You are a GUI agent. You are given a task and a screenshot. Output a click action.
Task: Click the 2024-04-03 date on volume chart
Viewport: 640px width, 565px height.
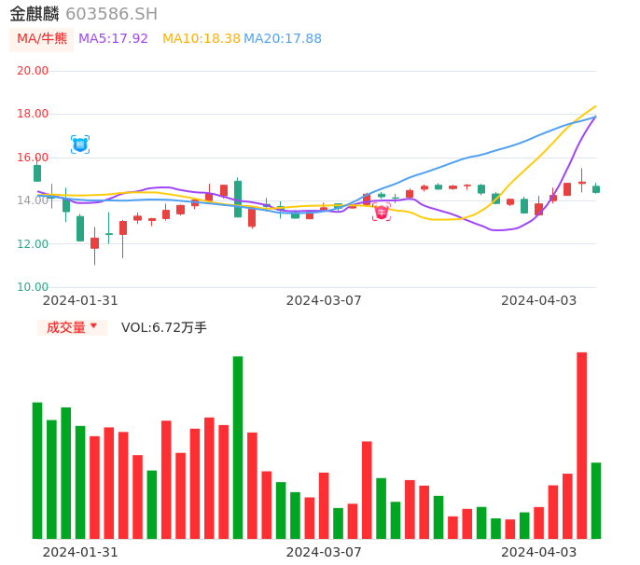539,552
